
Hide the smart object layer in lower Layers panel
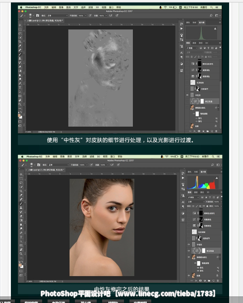[x=189, y=257]
